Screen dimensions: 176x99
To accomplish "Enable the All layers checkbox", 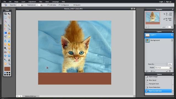I will [x=72, y=5].
